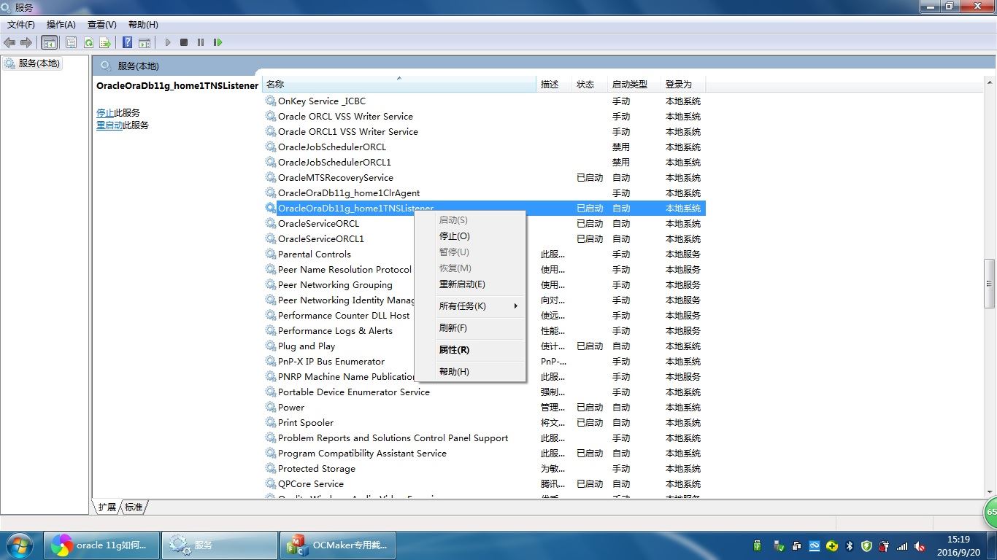Switch to the oracle 11g browser taskbar item

coord(101,545)
